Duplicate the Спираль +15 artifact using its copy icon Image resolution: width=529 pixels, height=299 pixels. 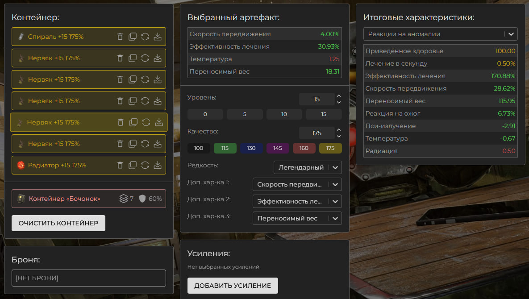[x=133, y=37]
